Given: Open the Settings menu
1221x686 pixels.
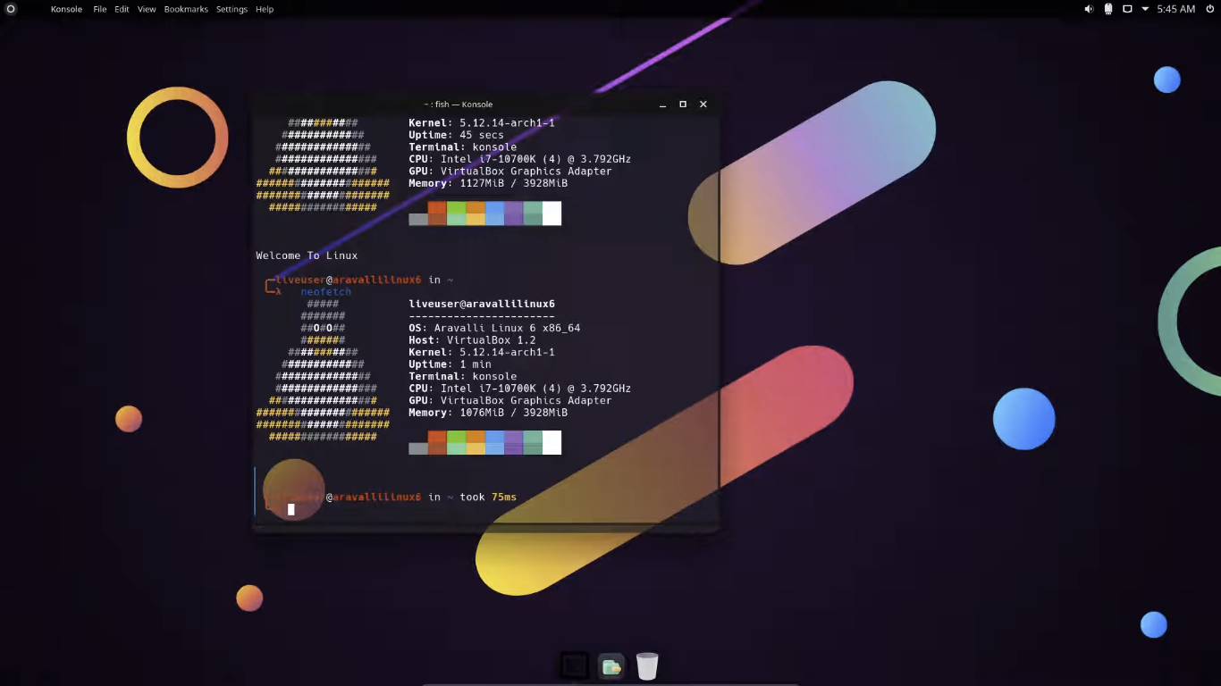Looking at the screenshot, I should click(232, 9).
